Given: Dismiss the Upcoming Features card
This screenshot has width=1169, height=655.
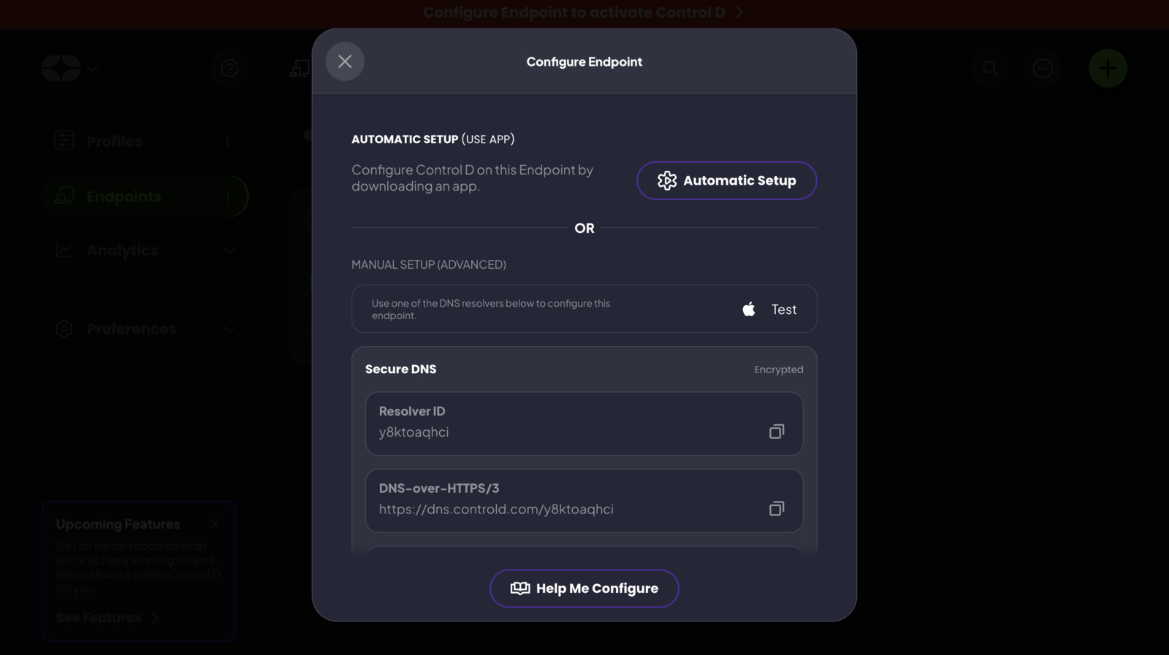Looking at the screenshot, I should click(x=216, y=524).
